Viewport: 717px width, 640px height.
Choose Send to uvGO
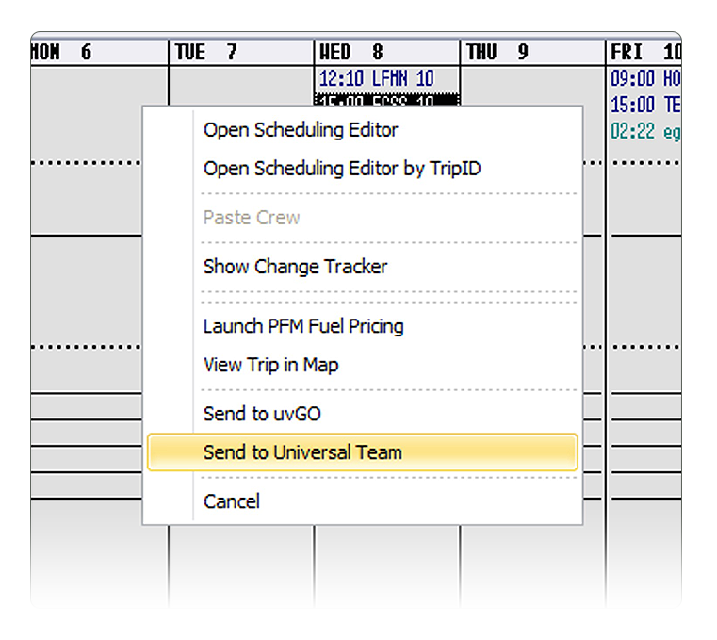[x=263, y=414]
